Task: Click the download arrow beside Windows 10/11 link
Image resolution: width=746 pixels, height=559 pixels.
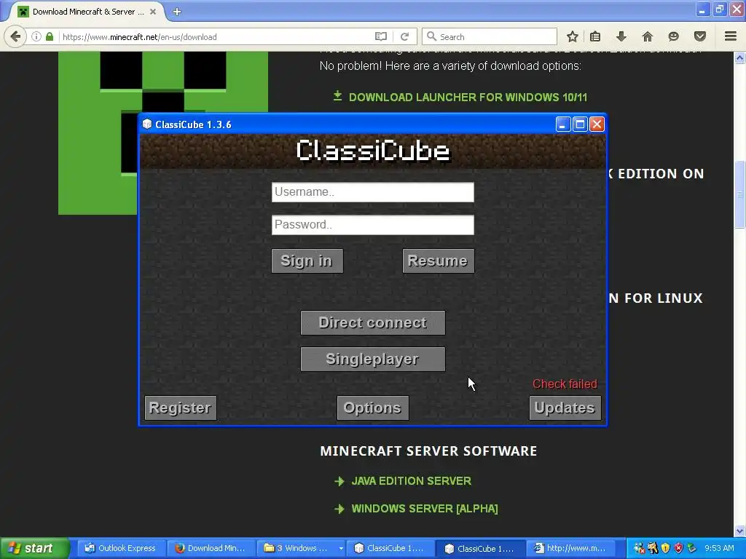Action: coord(337,97)
